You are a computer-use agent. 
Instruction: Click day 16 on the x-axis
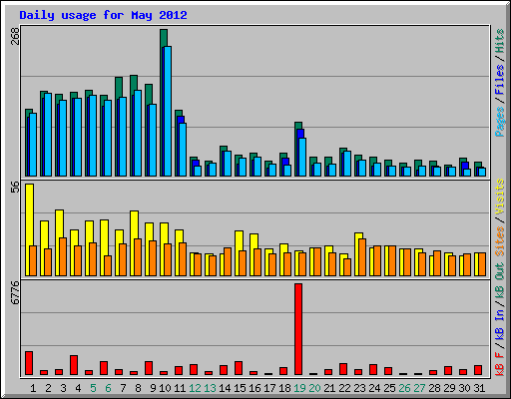(255, 388)
